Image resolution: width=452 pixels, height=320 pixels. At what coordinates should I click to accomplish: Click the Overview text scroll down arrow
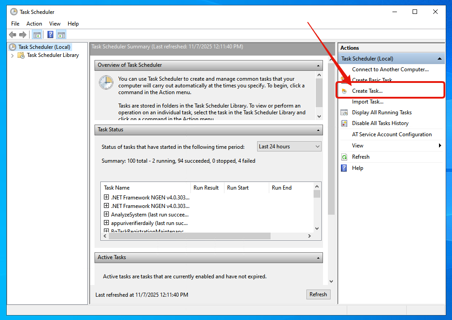pyautogui.click(x=319, y=117)
